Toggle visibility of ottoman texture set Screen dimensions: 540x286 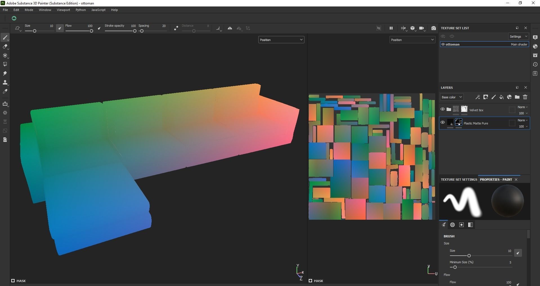pyautogui.click(x=443, y=44)
